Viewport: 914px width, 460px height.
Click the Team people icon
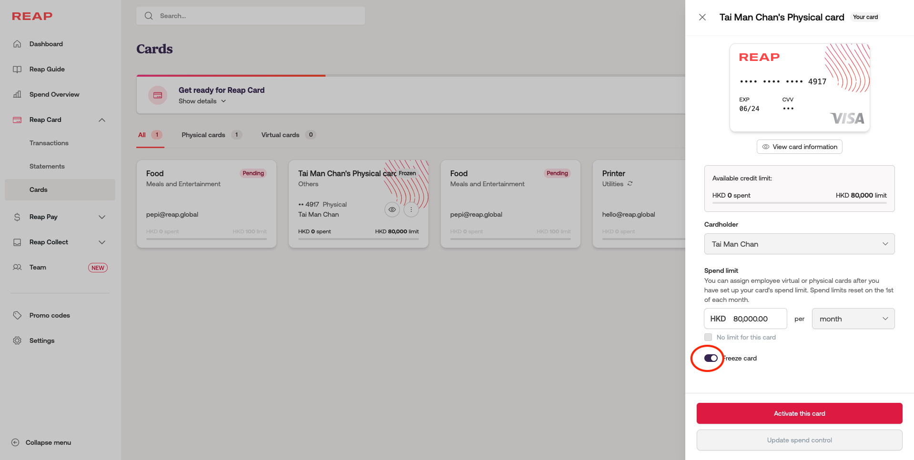[x=17, y=267]
